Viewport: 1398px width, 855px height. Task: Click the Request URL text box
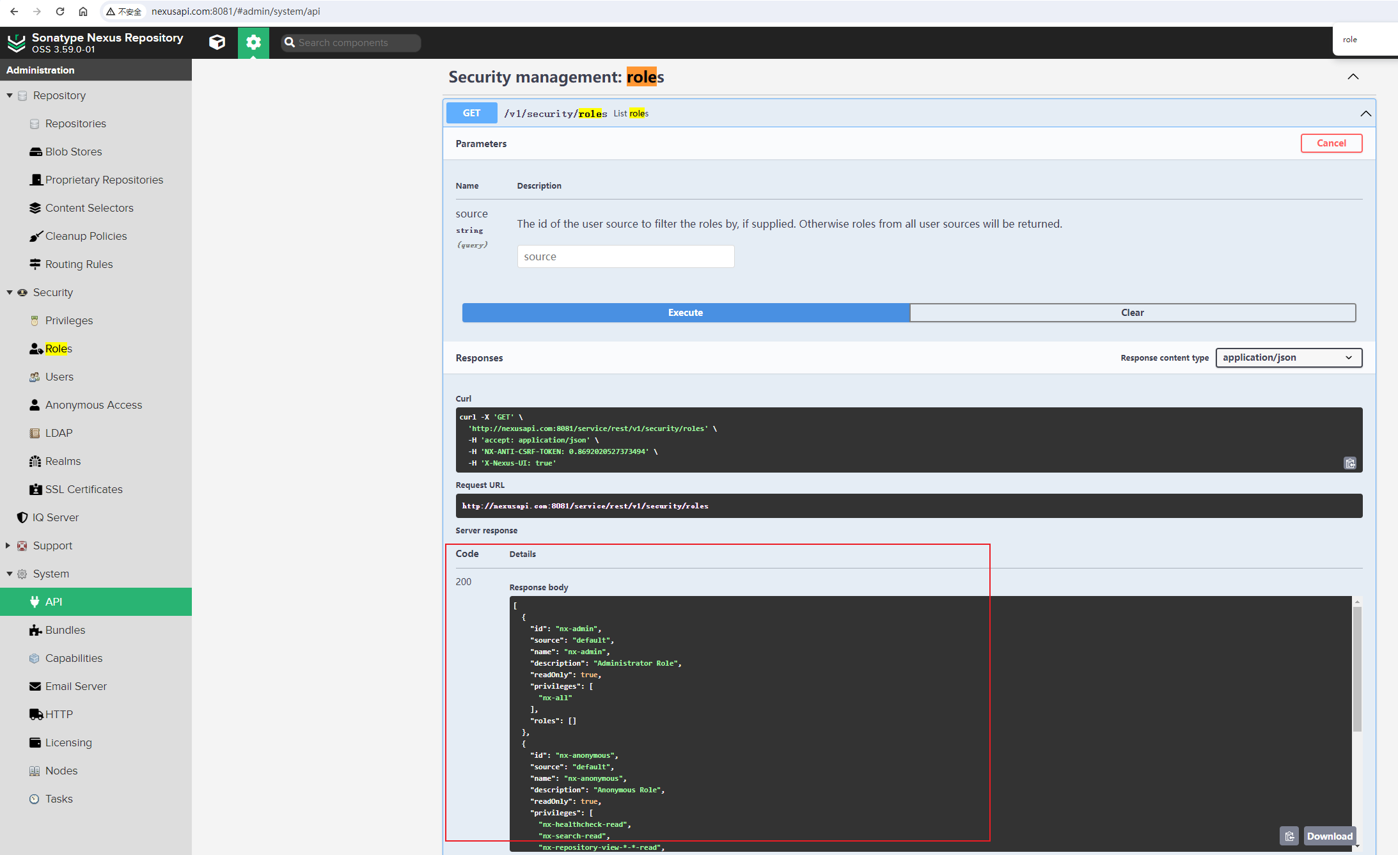coord(909,506)
